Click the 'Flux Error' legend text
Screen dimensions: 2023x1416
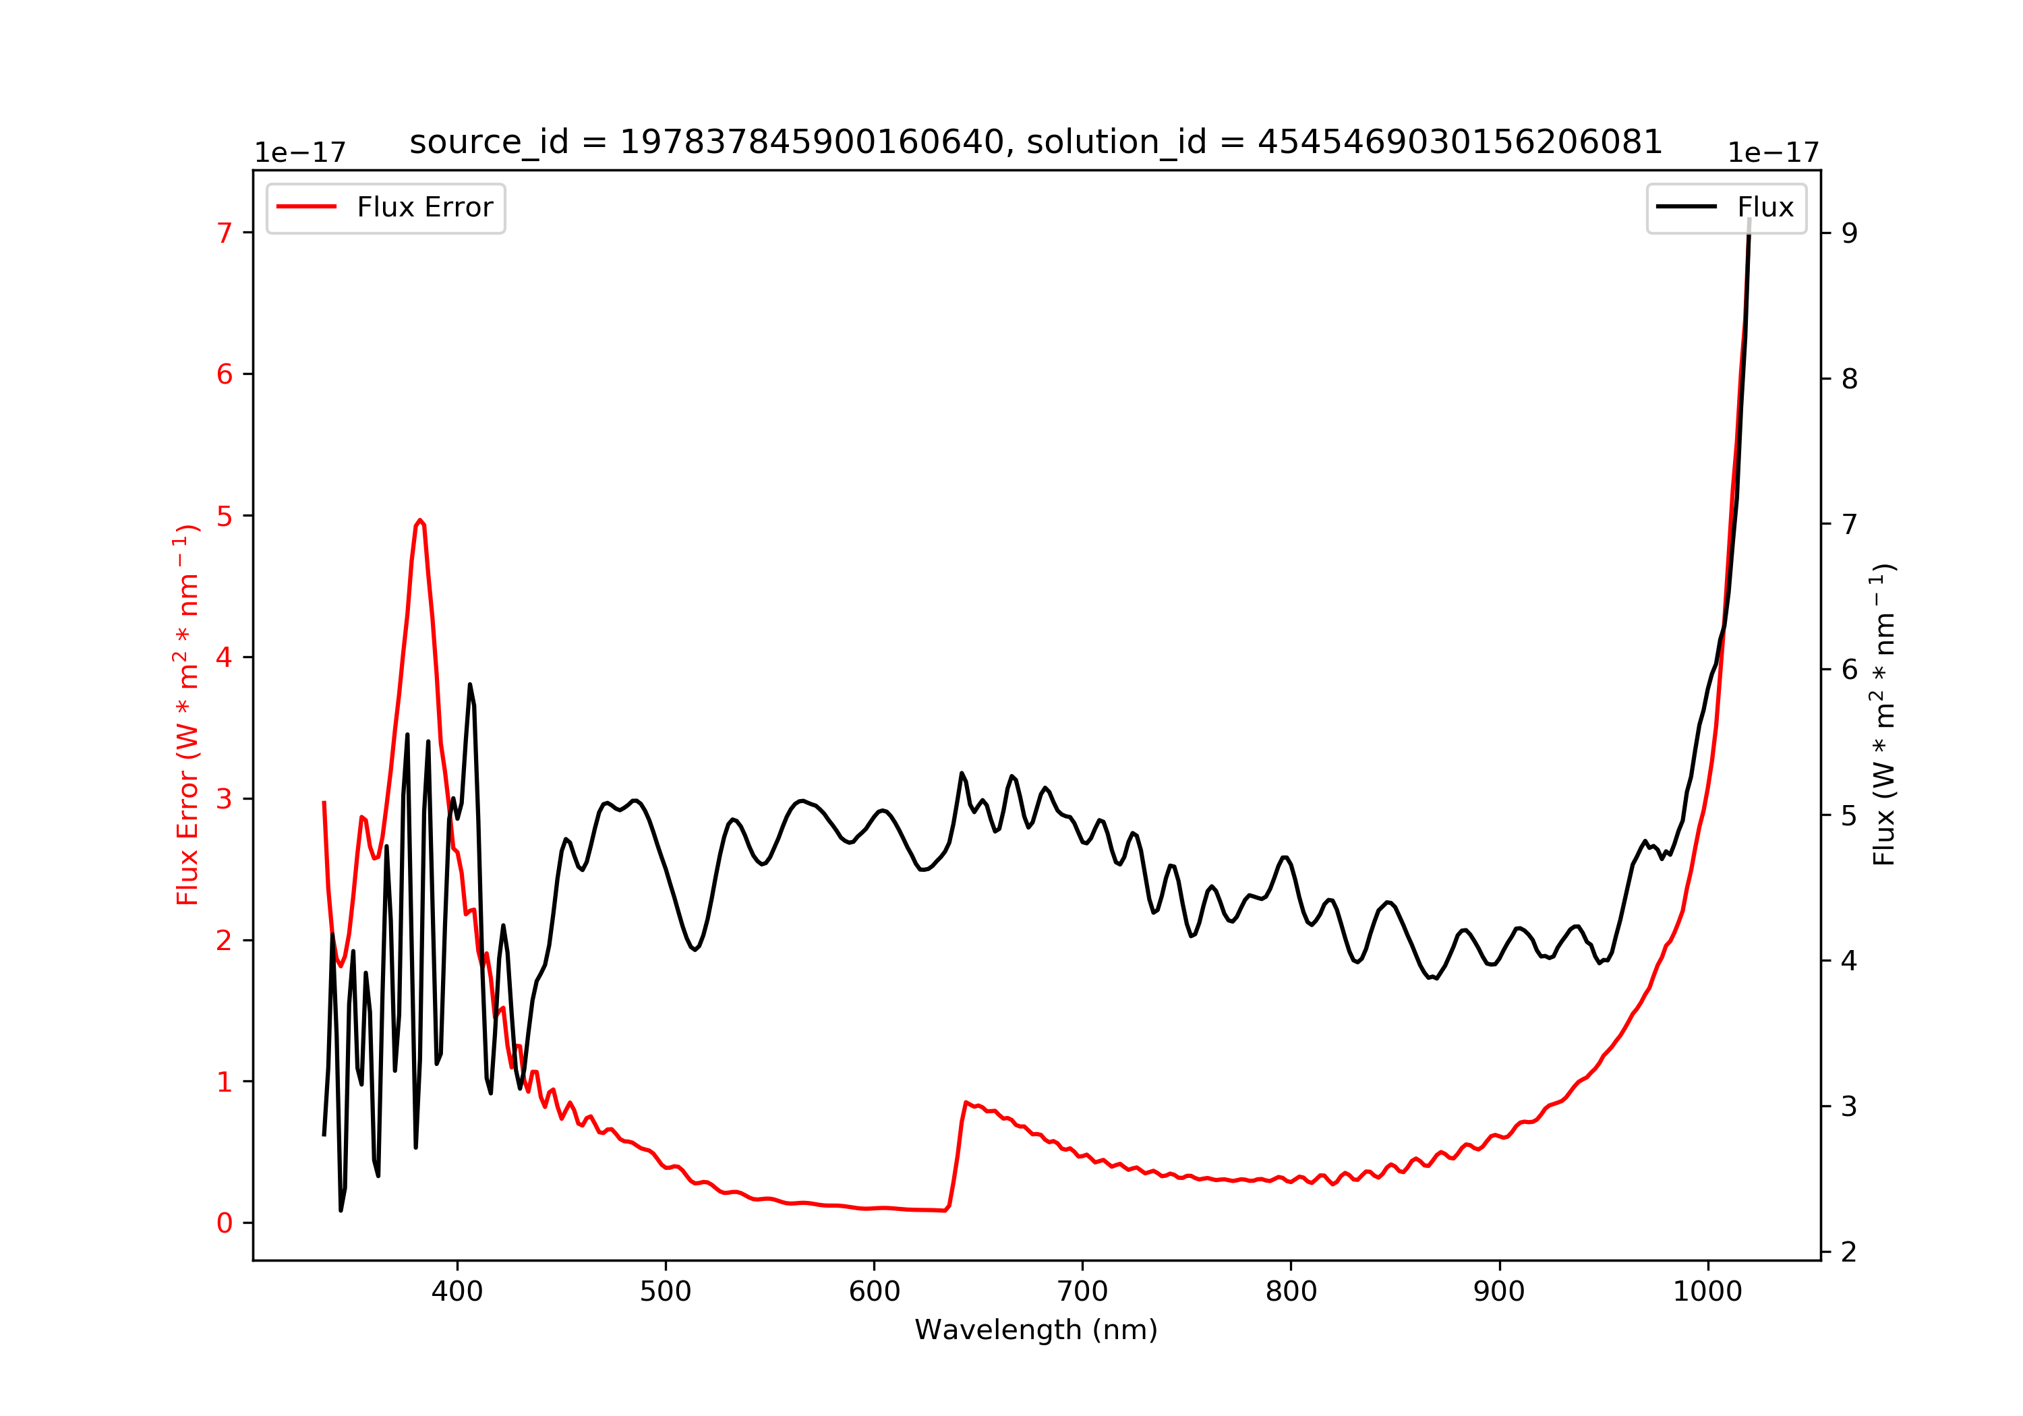click(425, 207)
